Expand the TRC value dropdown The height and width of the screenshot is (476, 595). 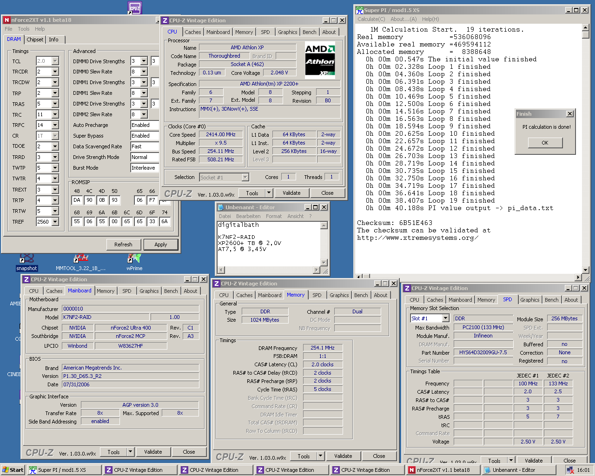(x=55, y=114)
